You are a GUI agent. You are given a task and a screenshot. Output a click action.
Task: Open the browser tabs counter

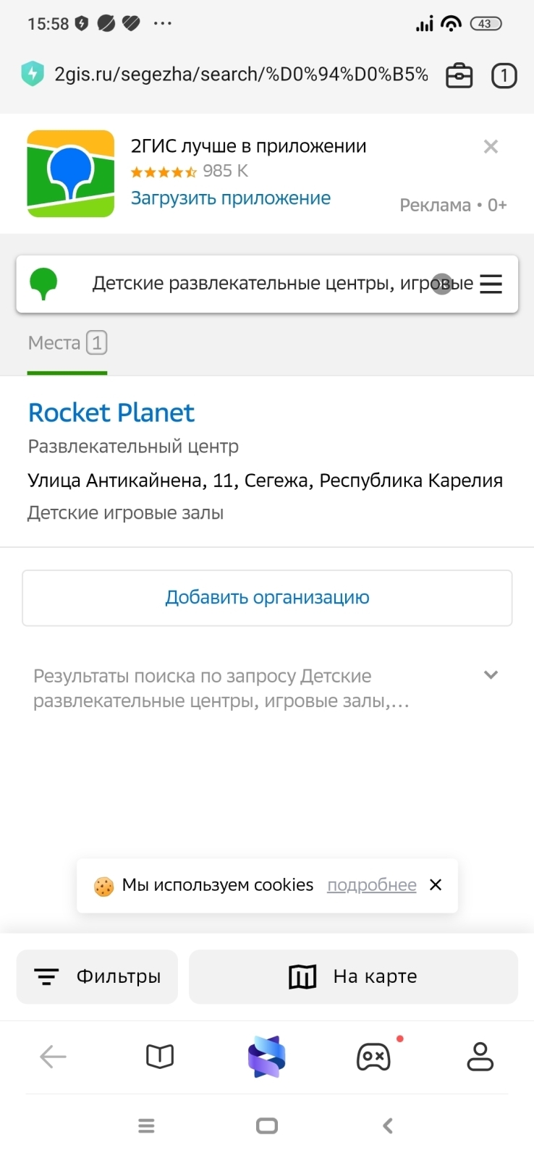click(x=504, y=75)
